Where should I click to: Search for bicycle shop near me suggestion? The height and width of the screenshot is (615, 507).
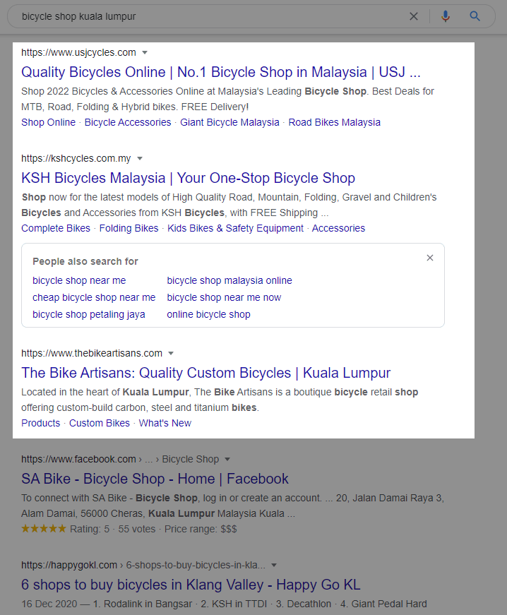point(79,280)
